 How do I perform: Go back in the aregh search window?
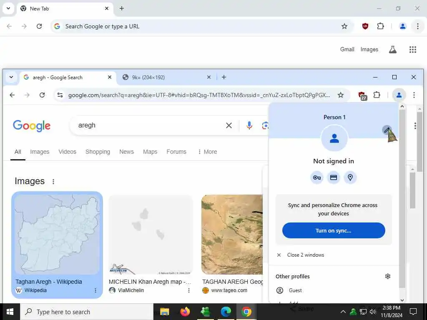coord(12,95)
